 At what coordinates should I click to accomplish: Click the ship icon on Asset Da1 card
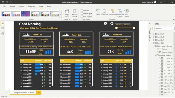(106, 35)
